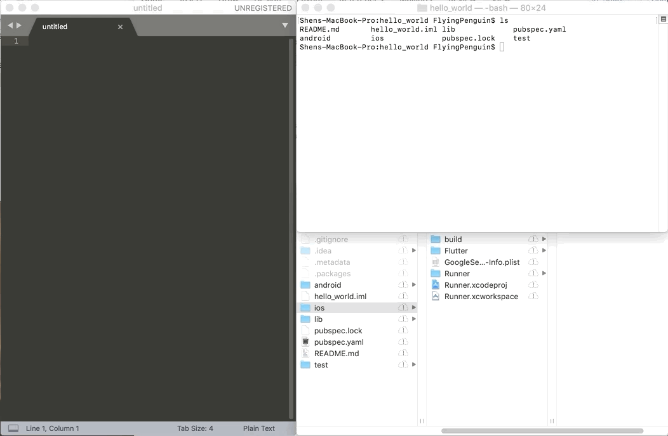668x436 pixels.
Task: Click the Line 1, Column 1 indicator
Action: [53, 428]
